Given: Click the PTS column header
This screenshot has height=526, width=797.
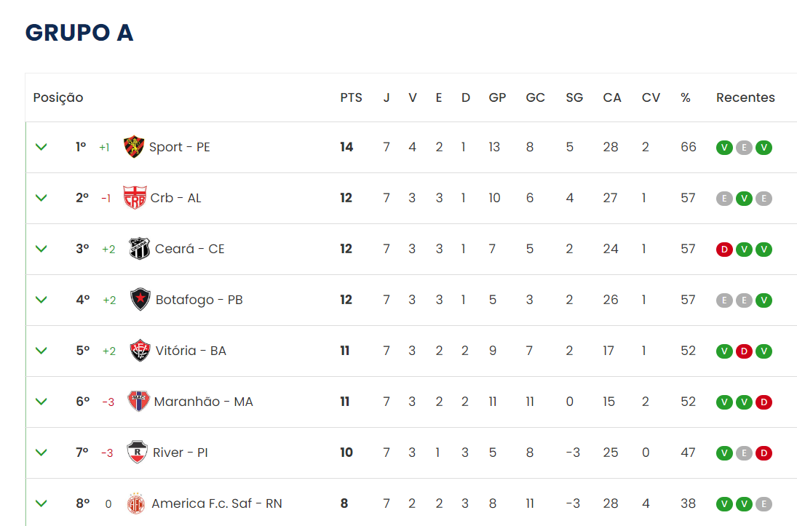Looking at the screenshot, I should click(352, 97).
